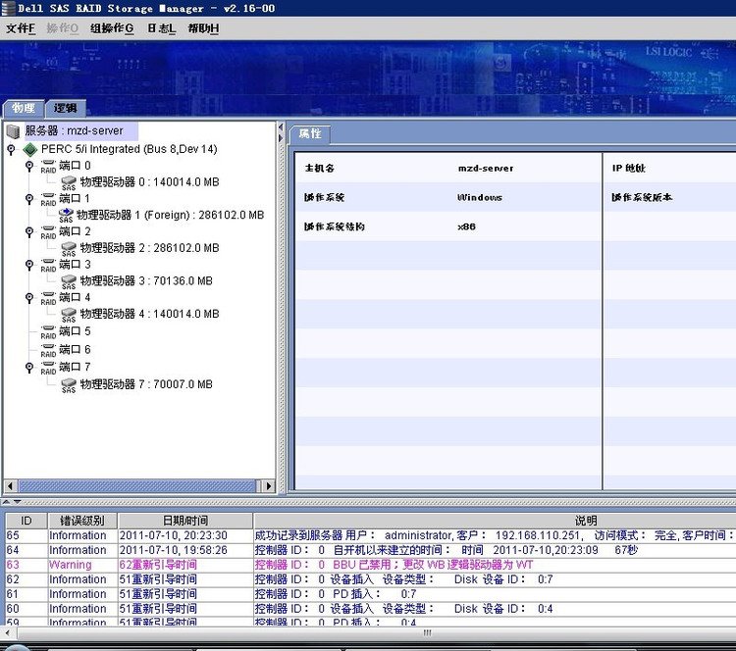Click the RAID icon of 端口 3
736x651 pixels.
(48, 266)
